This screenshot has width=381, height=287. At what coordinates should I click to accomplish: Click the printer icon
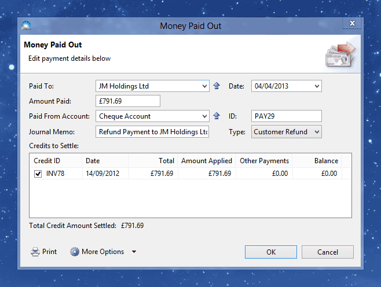click(35, 252)
